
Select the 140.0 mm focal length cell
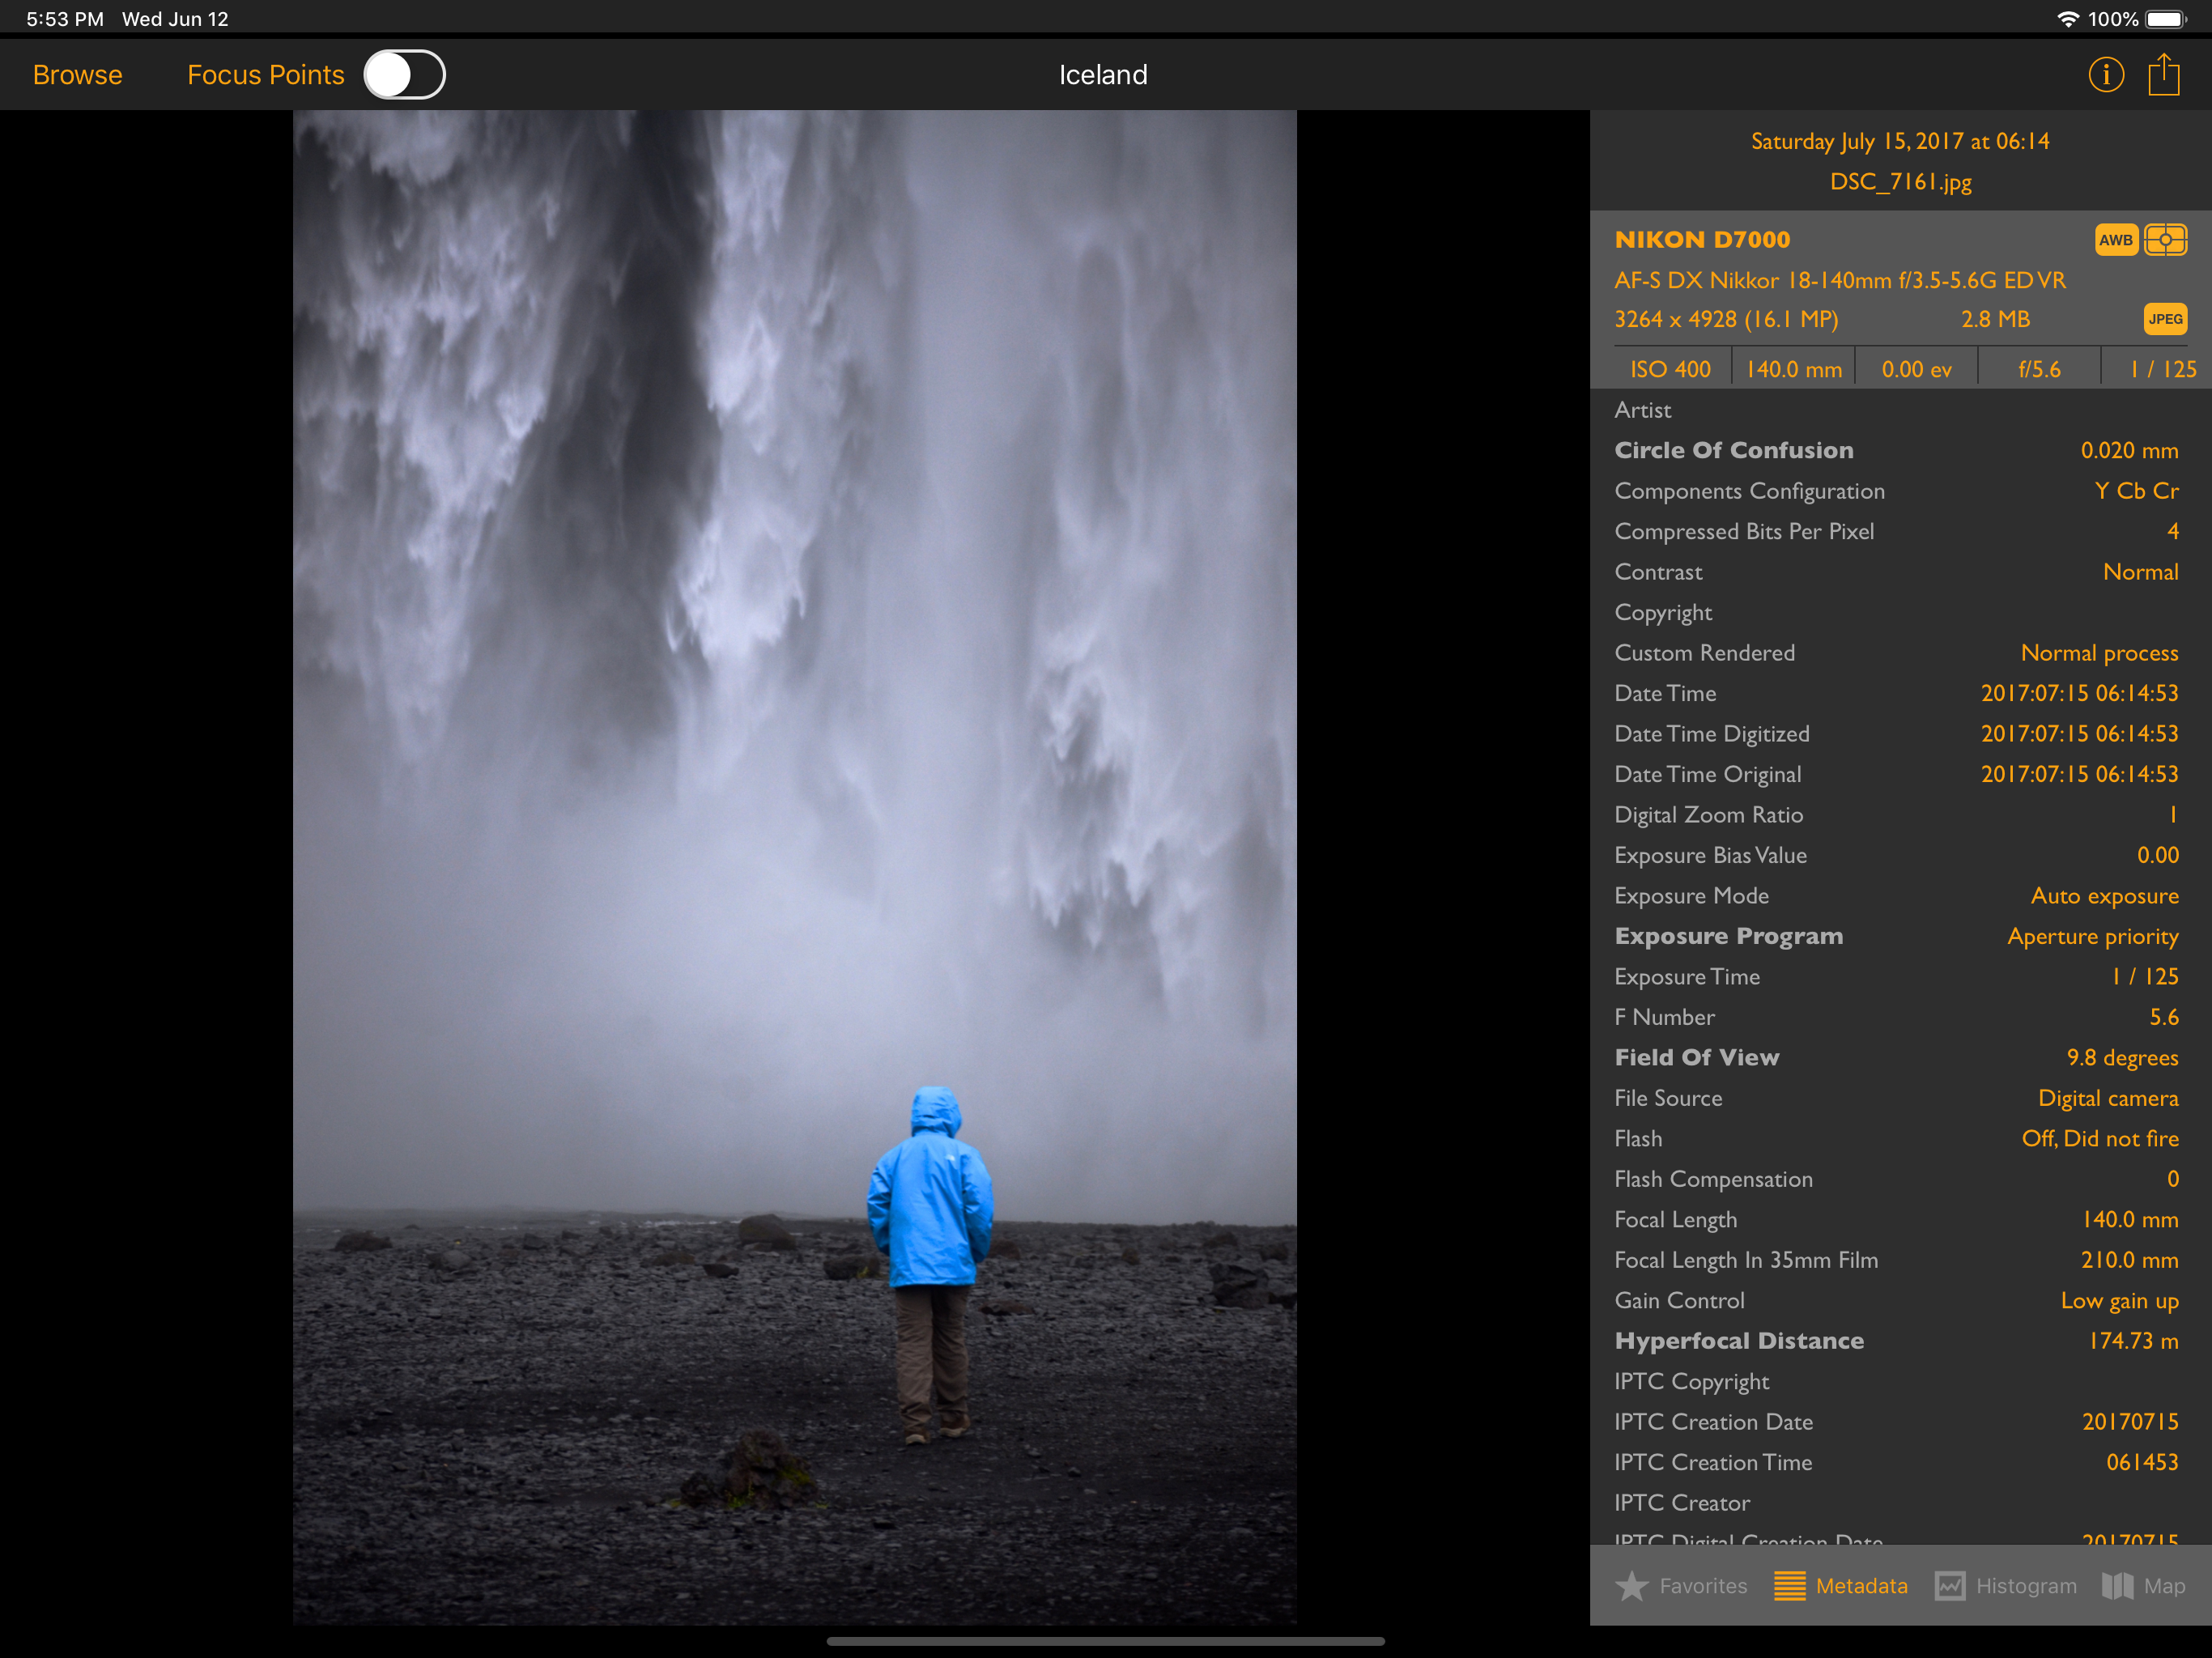click(x=1794, y=369)
